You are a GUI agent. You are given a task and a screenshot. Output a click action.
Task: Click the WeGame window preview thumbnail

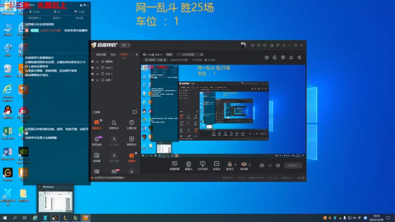pyautogui.click(x=55, y=201)
